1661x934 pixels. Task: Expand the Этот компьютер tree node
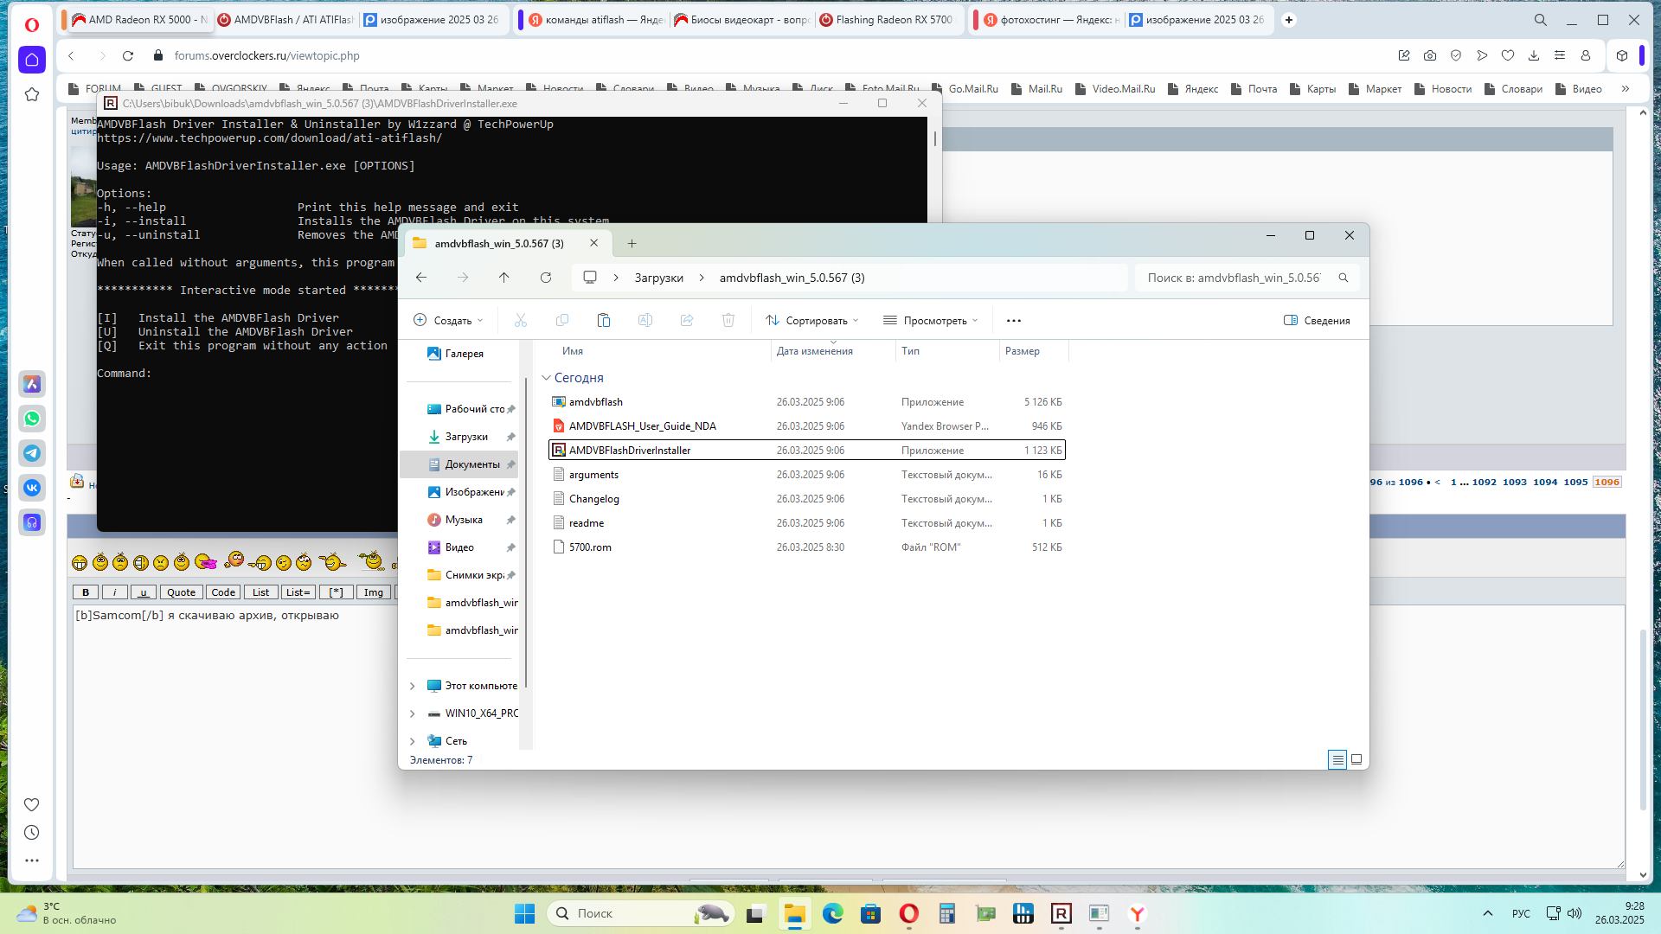pyautogui.click(x=413, y=686)
